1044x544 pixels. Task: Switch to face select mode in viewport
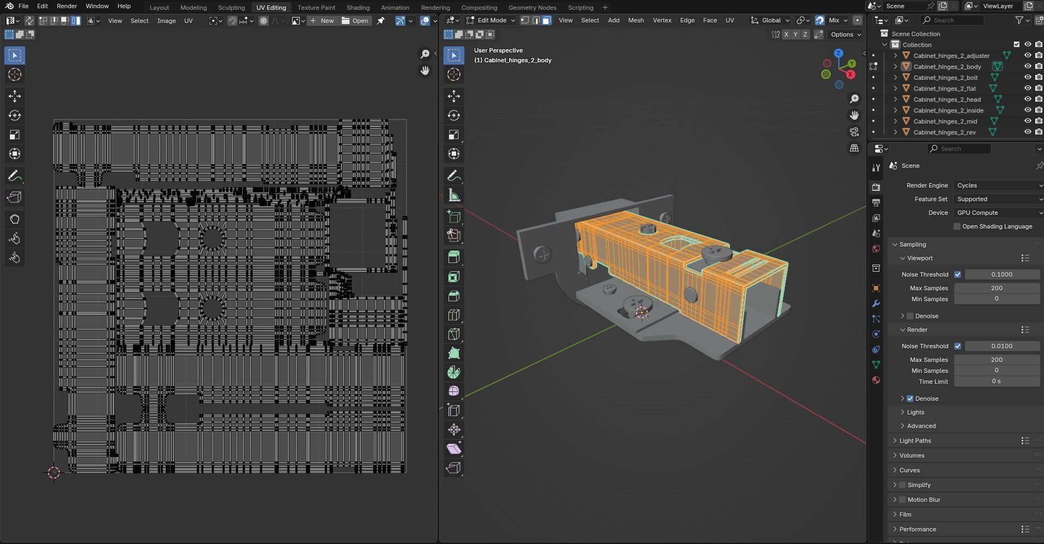(546, 20)
